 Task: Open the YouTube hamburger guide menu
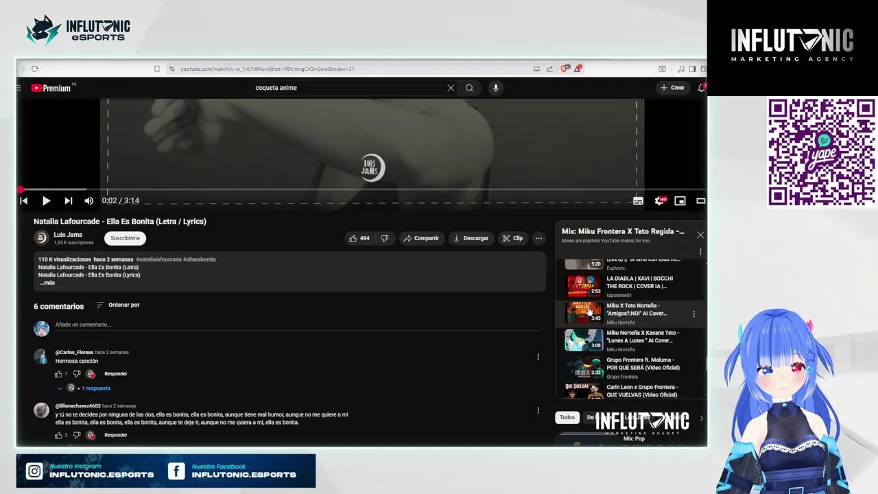coord(19,88)
